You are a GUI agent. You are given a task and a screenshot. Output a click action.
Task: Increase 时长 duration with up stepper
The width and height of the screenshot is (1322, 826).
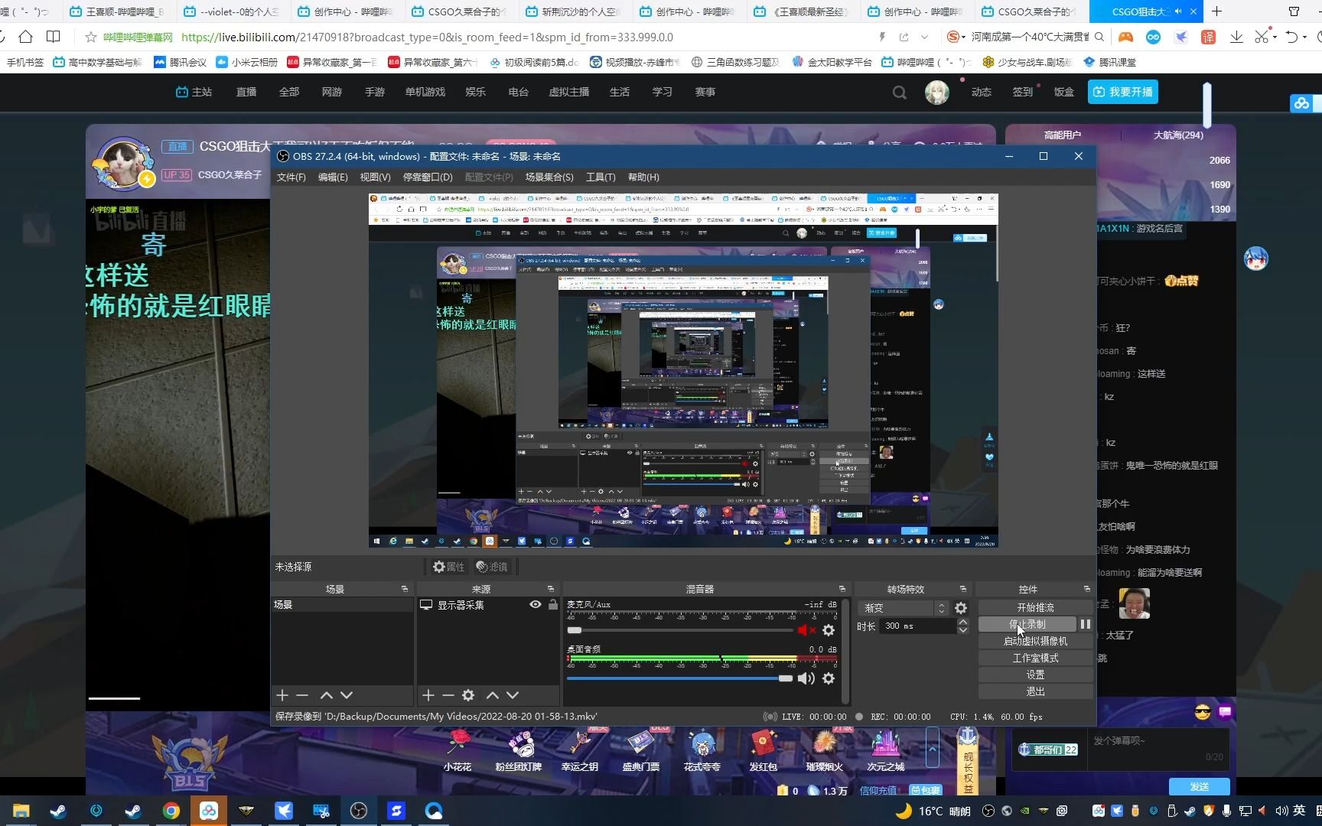963,622
